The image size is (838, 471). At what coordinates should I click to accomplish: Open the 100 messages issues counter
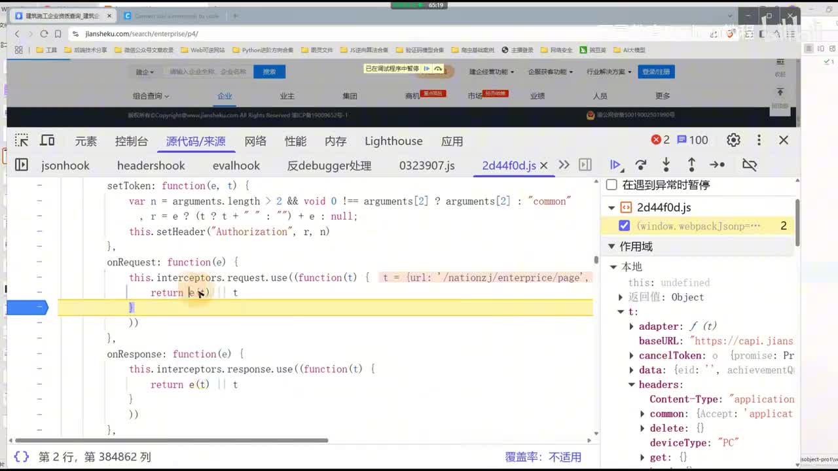[693, 140]
